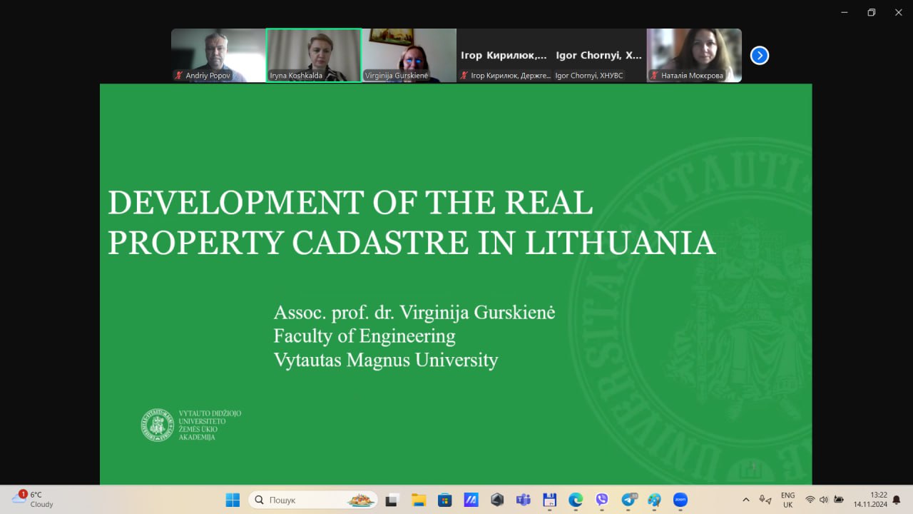Open the notification bell icon
The width and height of the screenshot is (913, 514).
tap(897, 500)
